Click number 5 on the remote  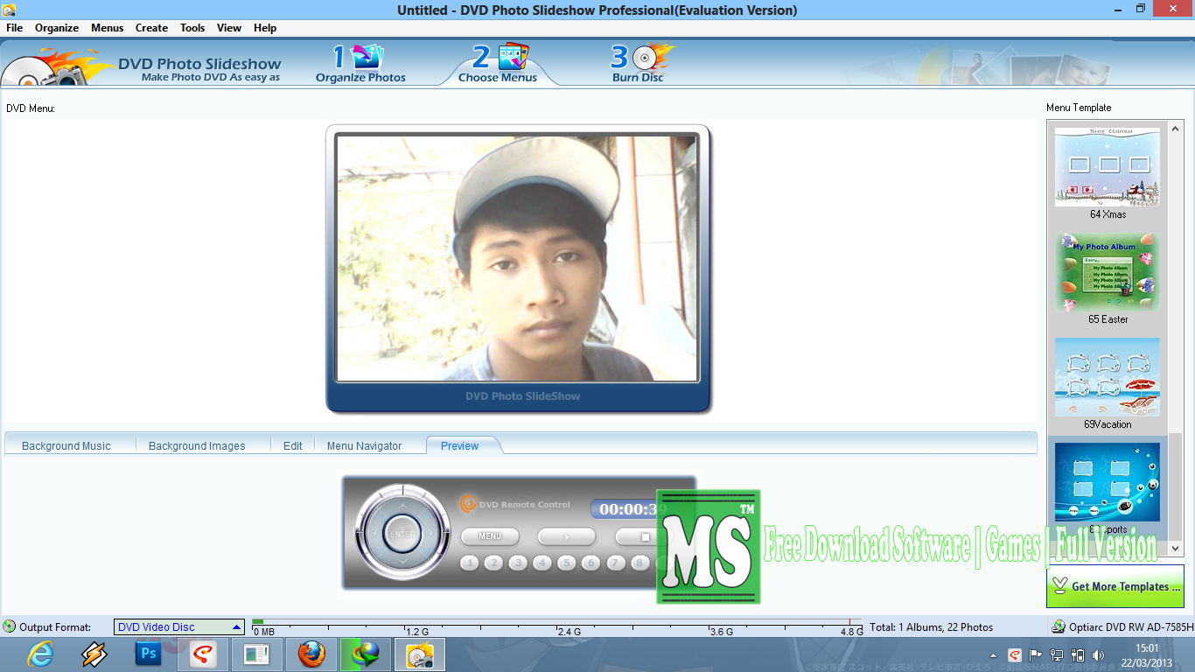(567, 563)
